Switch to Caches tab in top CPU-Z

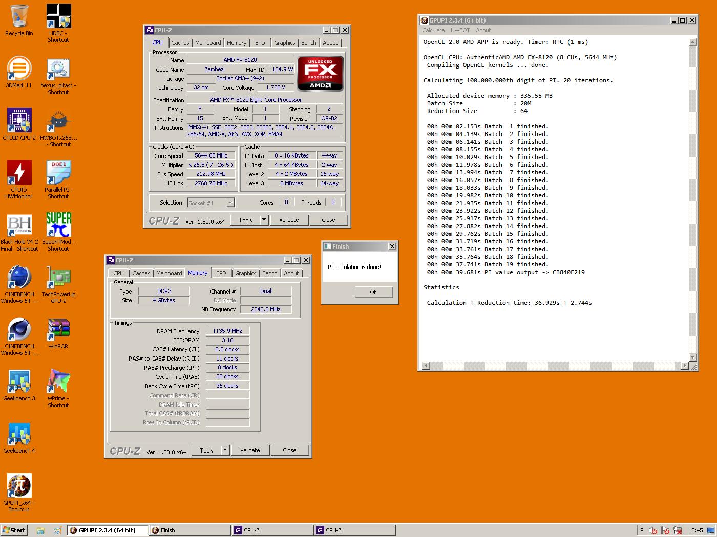(x=180, y=43)
